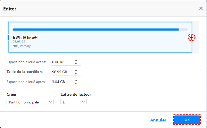Close the Editer dialog

click(x=201, y=8)
